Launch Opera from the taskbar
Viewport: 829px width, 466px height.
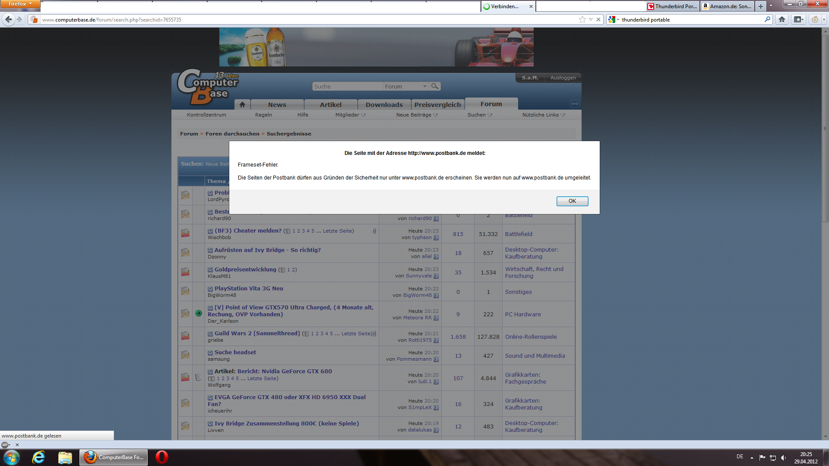point(162,457)
